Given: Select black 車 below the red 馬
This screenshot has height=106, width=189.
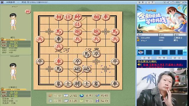Looking at the screenshot, I should click(58, 39).
